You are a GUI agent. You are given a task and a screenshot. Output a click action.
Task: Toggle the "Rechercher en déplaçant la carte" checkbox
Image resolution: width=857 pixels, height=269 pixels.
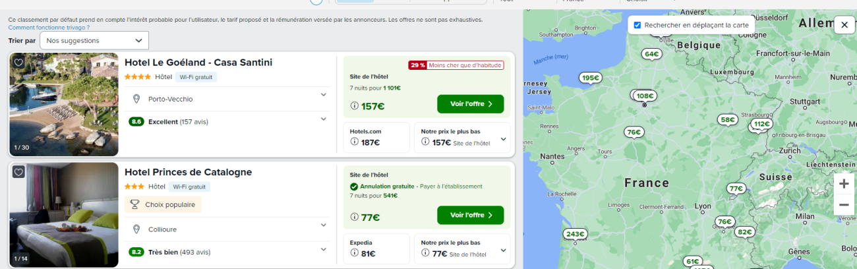[637, 25]
